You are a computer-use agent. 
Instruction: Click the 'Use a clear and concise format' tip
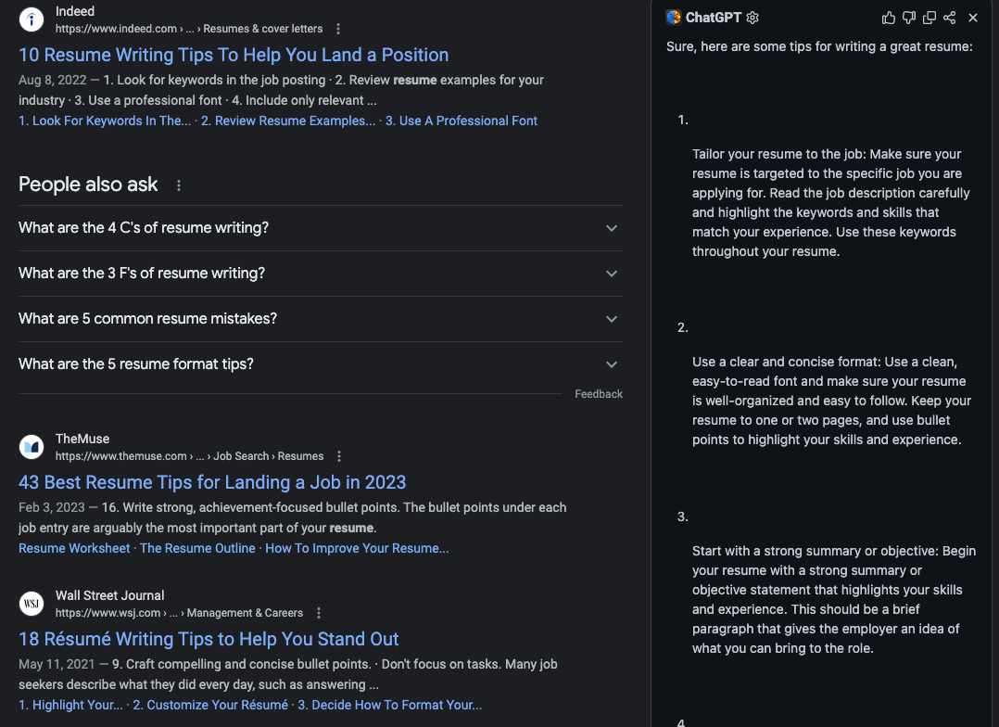tap(831, 401)
